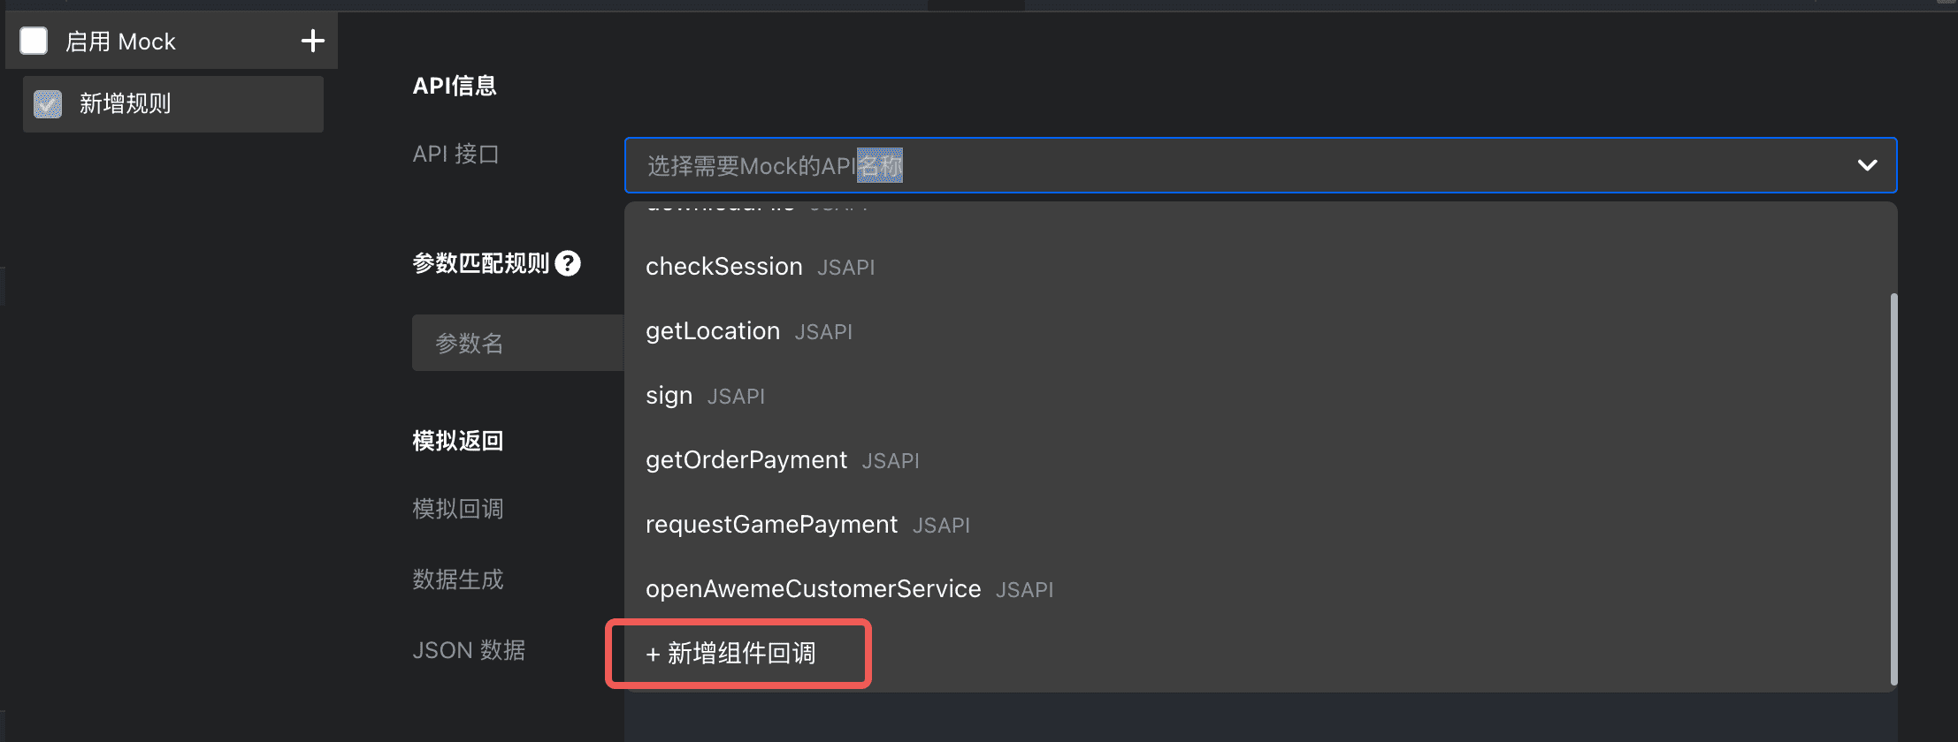Uncheck the 新增规则 rule checkbox
1958x742 pixels.
pos(48,104)
